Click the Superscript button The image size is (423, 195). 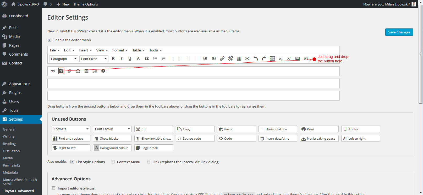(289, 59)
